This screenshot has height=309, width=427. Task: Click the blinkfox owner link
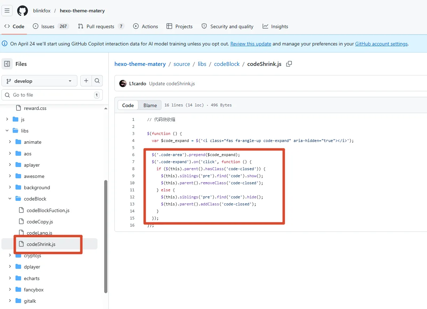(42, 11)
